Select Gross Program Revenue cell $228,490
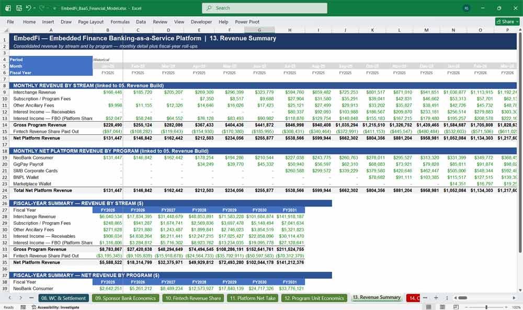 pos(108,125)
